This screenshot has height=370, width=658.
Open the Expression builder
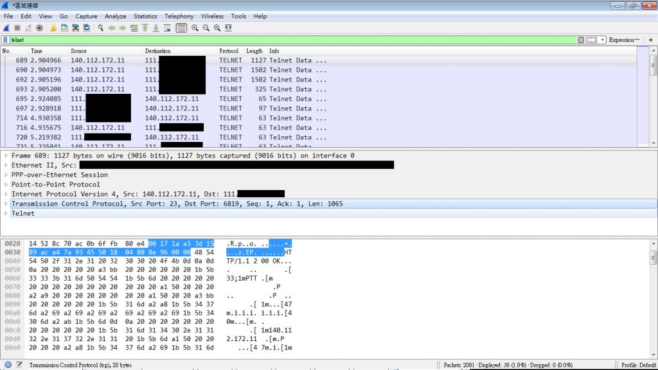click(625, 40)
